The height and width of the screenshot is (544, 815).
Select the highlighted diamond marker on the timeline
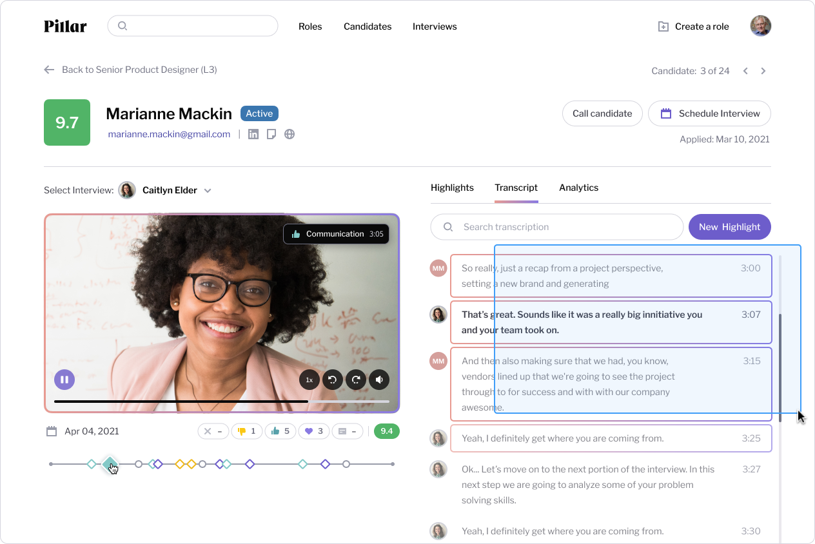pos(110,463)
